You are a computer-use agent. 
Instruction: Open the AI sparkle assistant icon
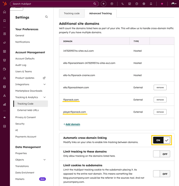(162, 4)
